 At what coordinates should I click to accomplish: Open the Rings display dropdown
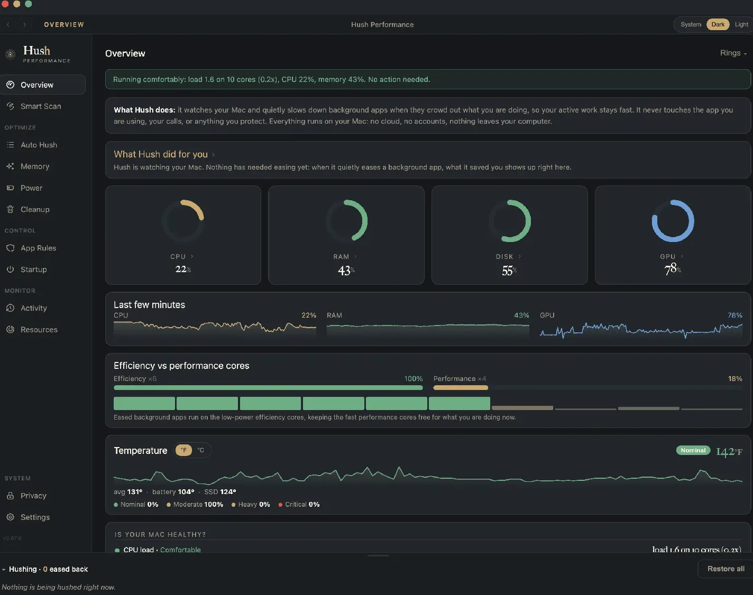pos(733,53)
